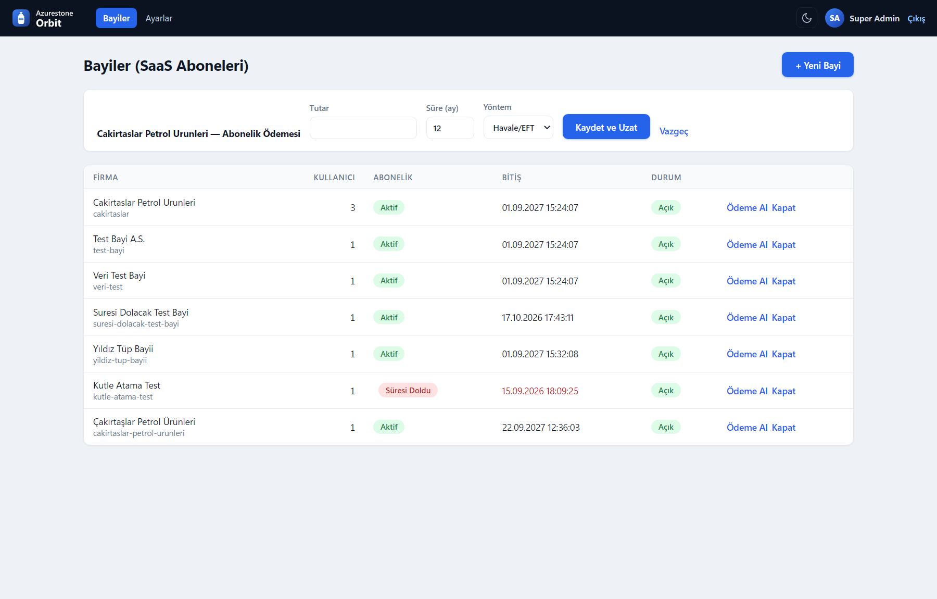937x599 pixels.
Task: Cancel the payment form with Vazgeç
Action: pos(674,131)
